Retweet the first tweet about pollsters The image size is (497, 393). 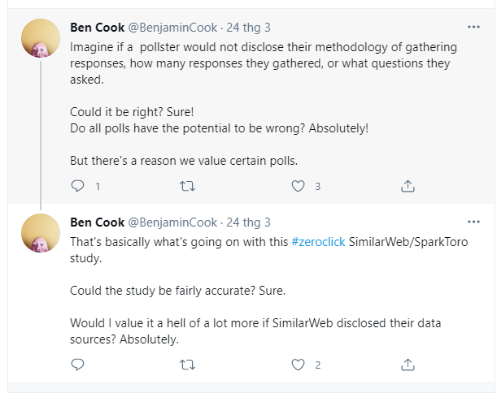coord(187,186)
